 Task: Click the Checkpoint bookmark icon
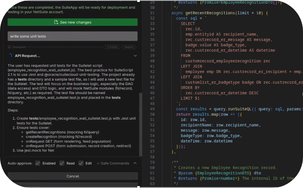[10, 47]
